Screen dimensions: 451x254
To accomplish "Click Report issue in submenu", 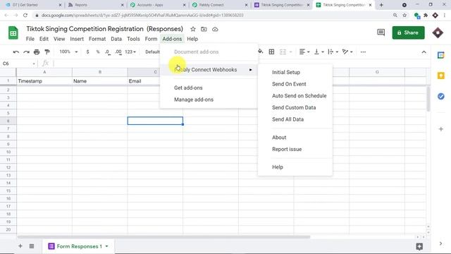I will (295, 149).
